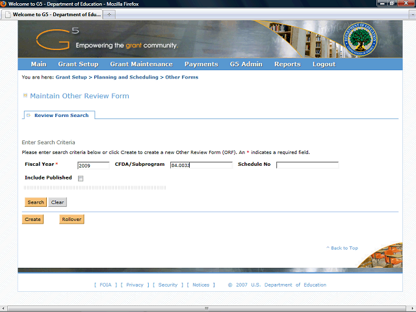Click the horizontal scrollbar at bottom
416x312 pixels.
coord(207,309)
